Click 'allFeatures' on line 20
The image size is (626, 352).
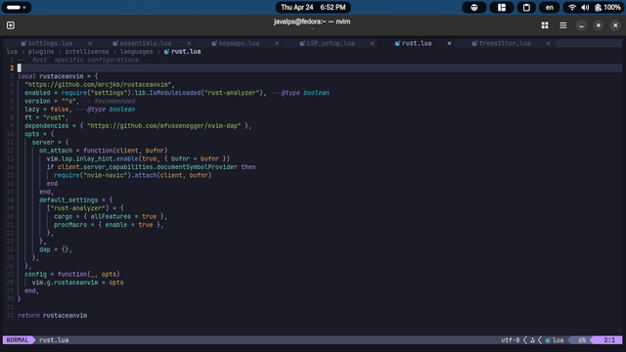(x=111, y=216)
